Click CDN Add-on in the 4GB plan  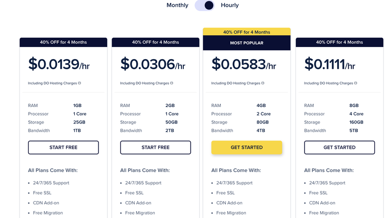[229, 203]
